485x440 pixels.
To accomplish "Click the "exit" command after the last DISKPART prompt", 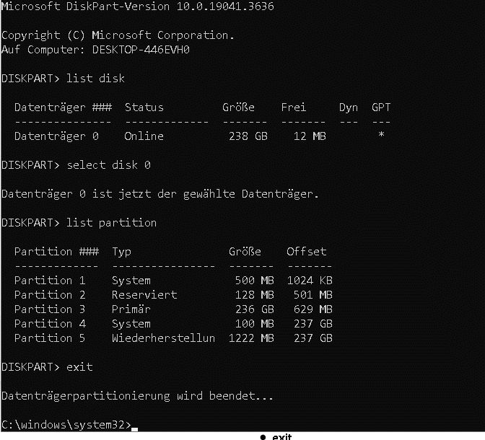I will (79, 367).
